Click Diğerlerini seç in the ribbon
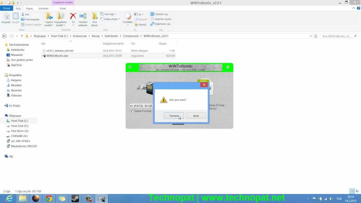 click(160, 24)
